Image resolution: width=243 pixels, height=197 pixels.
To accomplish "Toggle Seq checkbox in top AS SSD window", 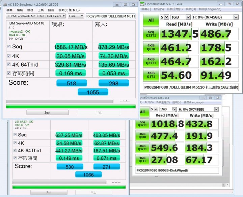I will [9, 46].
